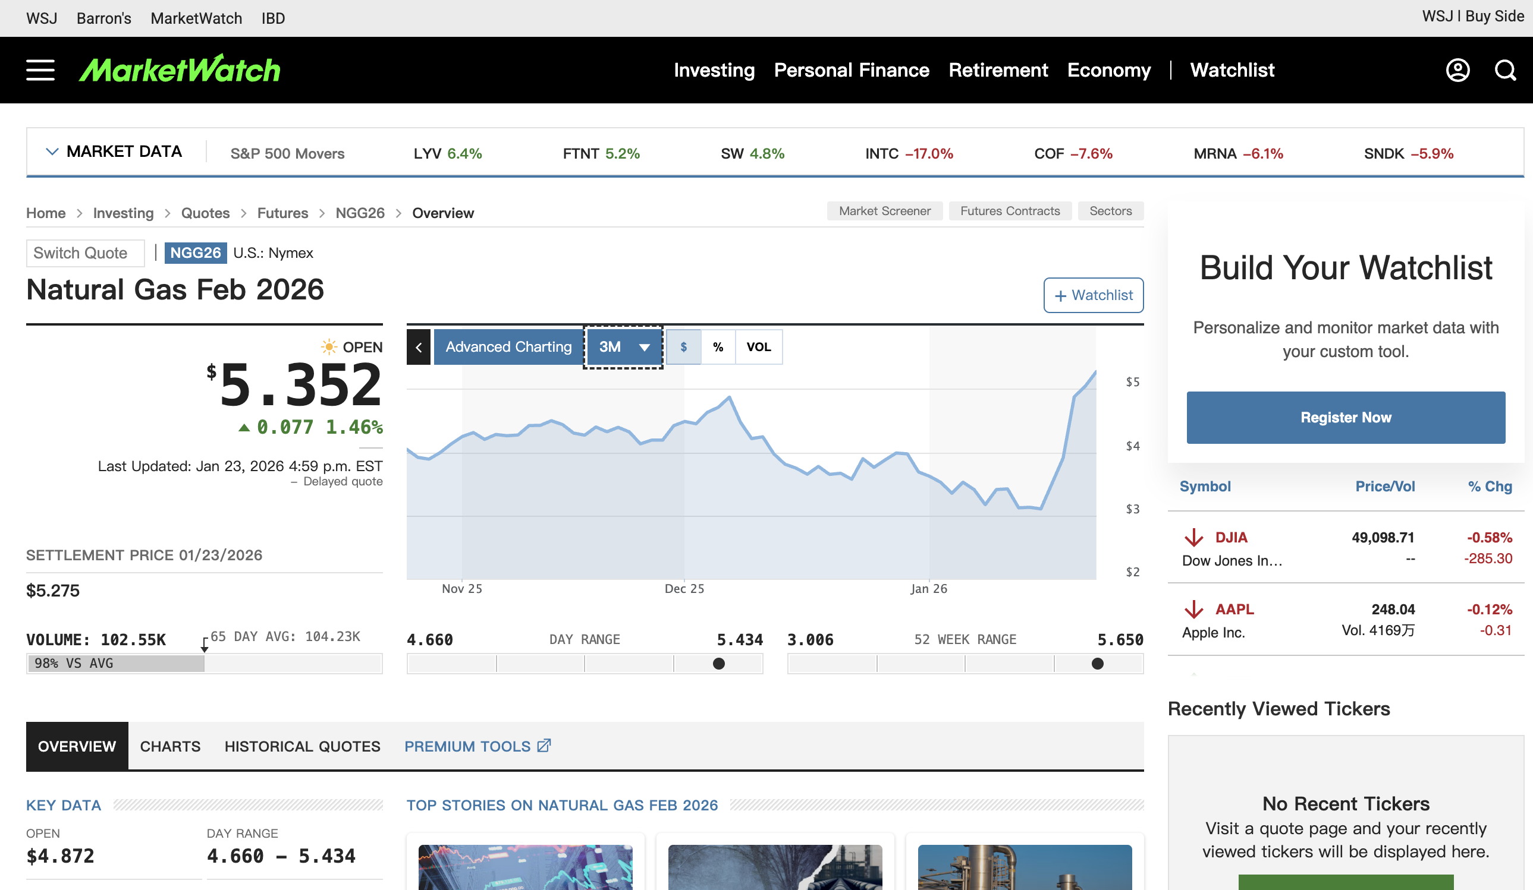Open the hamburger navigation menu
1533x890 pixels.
tap(40, 70)
